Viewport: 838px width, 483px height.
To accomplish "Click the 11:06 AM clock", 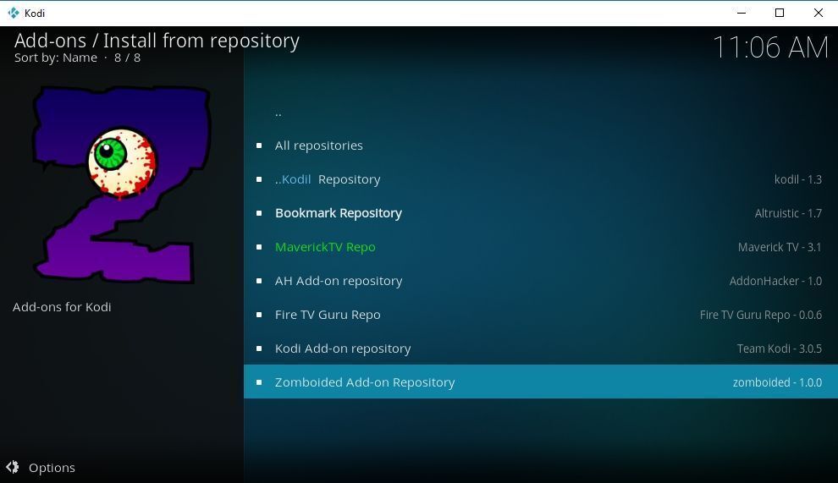I will [x=770, y=47].
